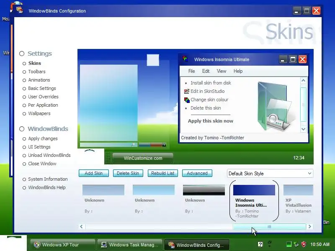Viewport: 335px width, 251px height.
Task: Select the second Unknown light-blue skin
Action: point(153,190)
